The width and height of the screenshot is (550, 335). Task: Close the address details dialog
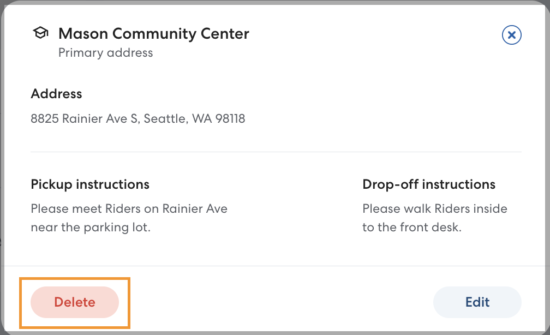[511, 35]
